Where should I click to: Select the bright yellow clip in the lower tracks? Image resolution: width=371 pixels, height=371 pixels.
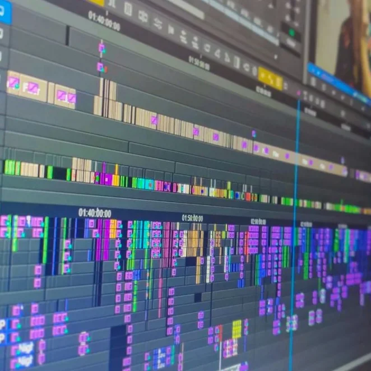[236, 329]
